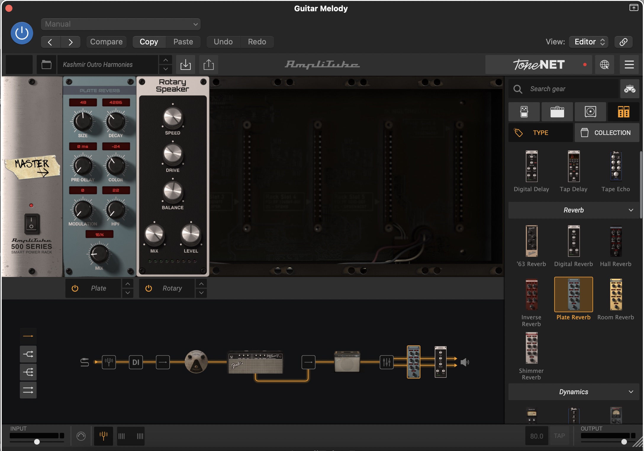Viewport: 644px width, 451px height.
Task: Step to next preset with down chevron
Action: click(166, 69)
